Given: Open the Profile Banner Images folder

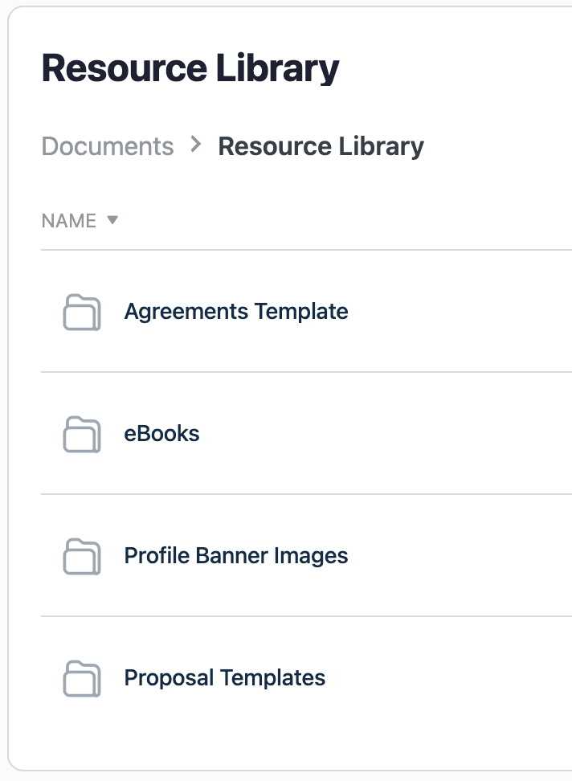Looking at the screenshot, I should point(235,557).
